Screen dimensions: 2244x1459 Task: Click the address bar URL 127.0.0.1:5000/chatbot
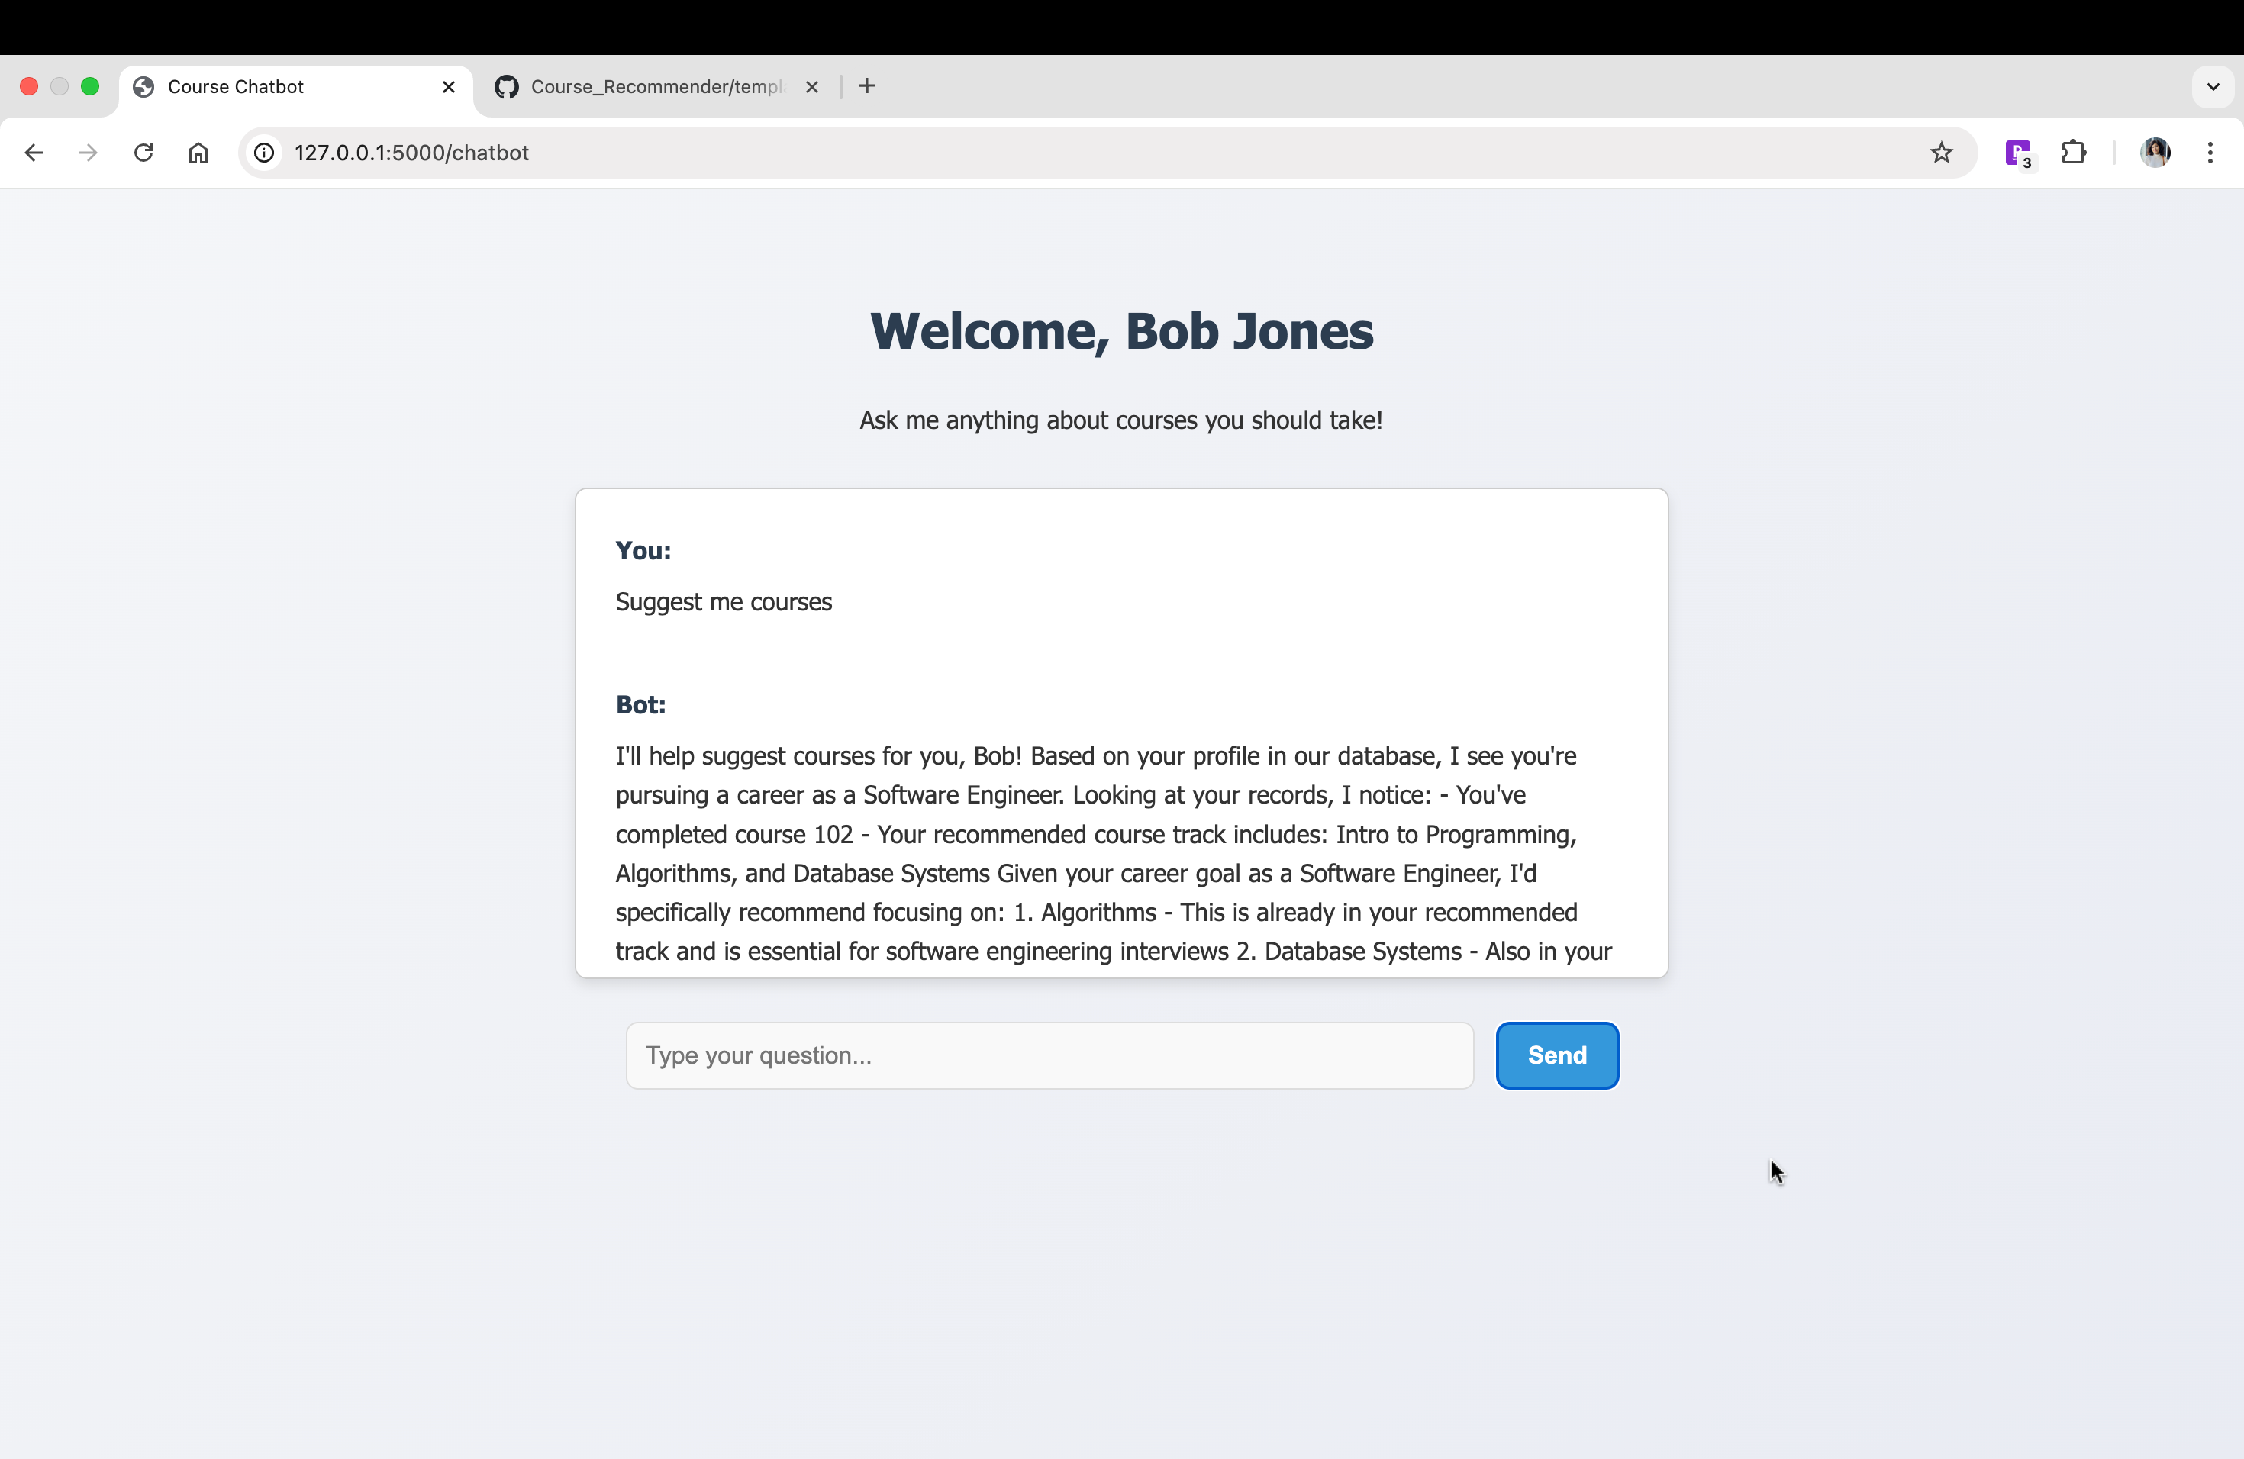pos(411,153)
